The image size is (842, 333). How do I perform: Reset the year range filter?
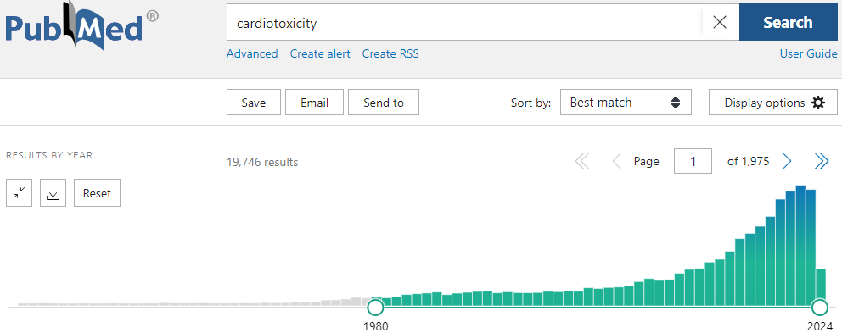tap(98, 193)
